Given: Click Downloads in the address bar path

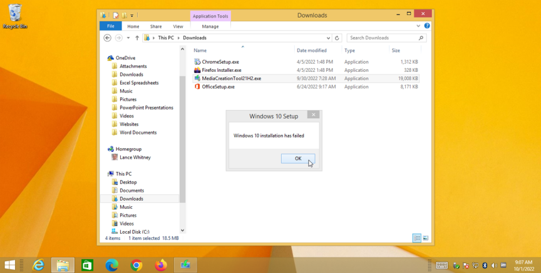Looking at the screenshot, I should (x=195, y=38).
